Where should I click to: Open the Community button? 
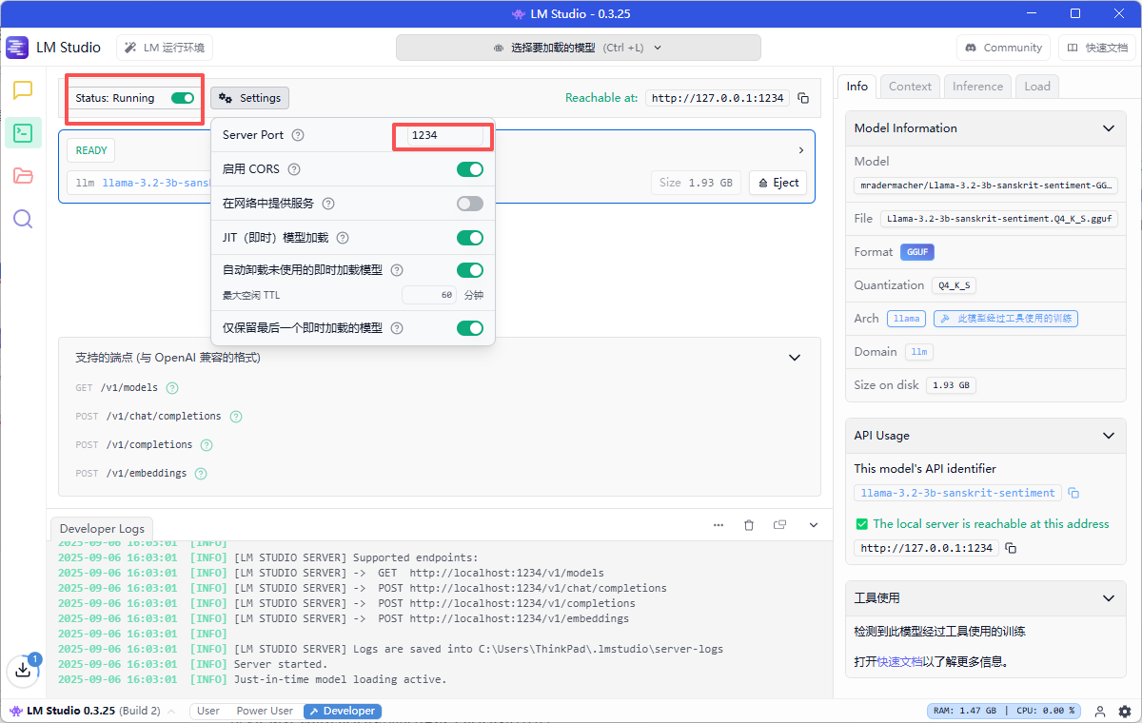coord(1003,48)
